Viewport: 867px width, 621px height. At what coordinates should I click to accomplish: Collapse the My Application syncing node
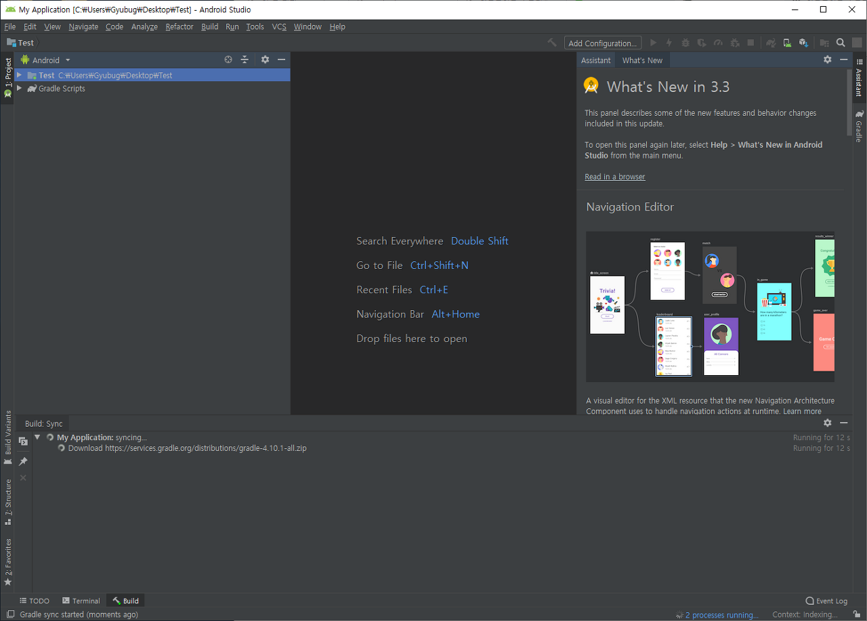pos(37,437)
